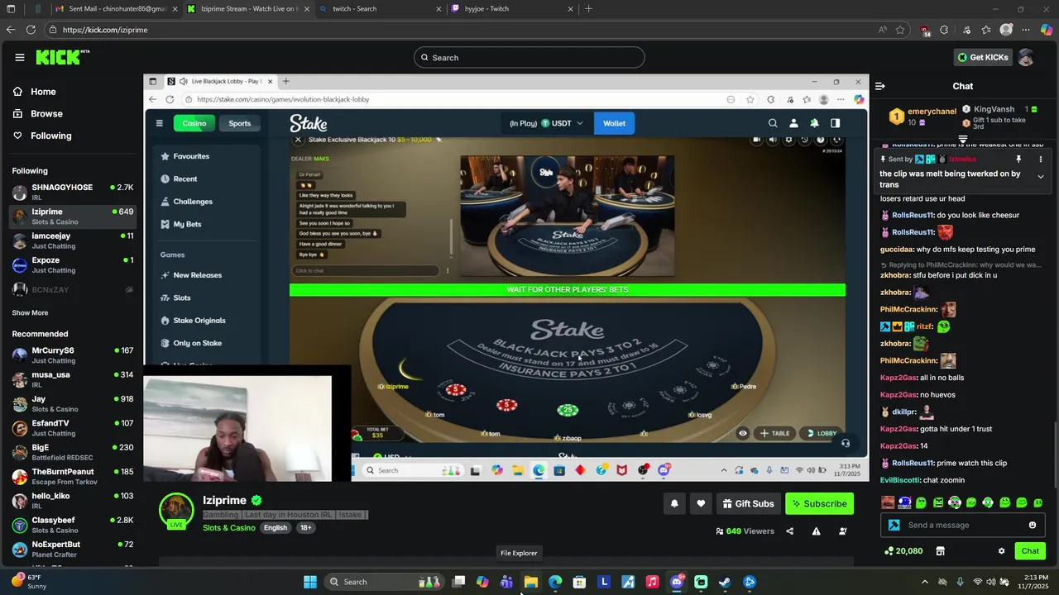Toggle follow heart for Iziprime
Viewport: 1059px width, 595px height.
click(x=701, y=503)
